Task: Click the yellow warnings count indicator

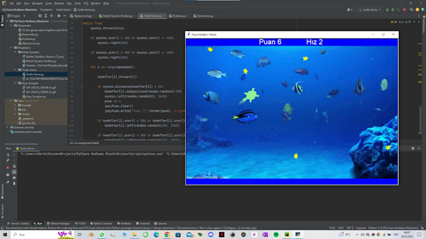Action: [393, 22]
